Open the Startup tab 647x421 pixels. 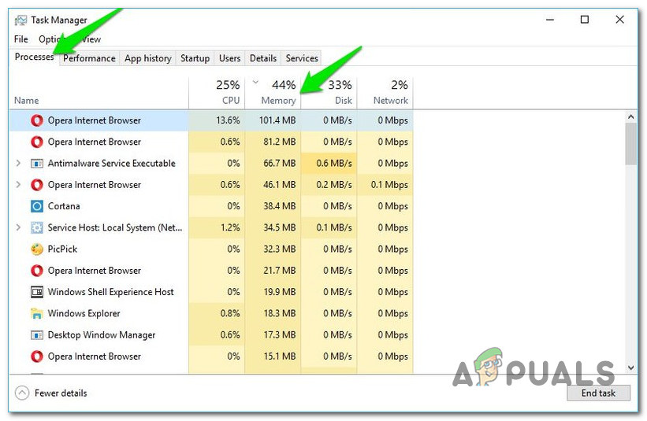click(195, 58)
